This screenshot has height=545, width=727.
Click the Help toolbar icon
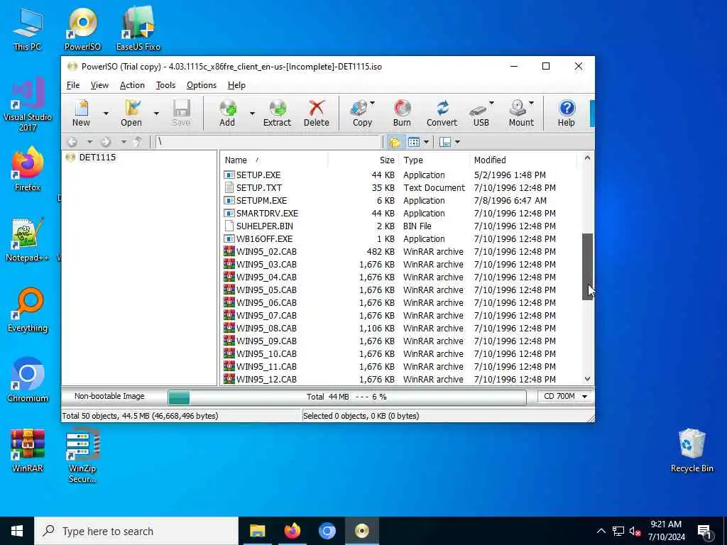point(566,113)
